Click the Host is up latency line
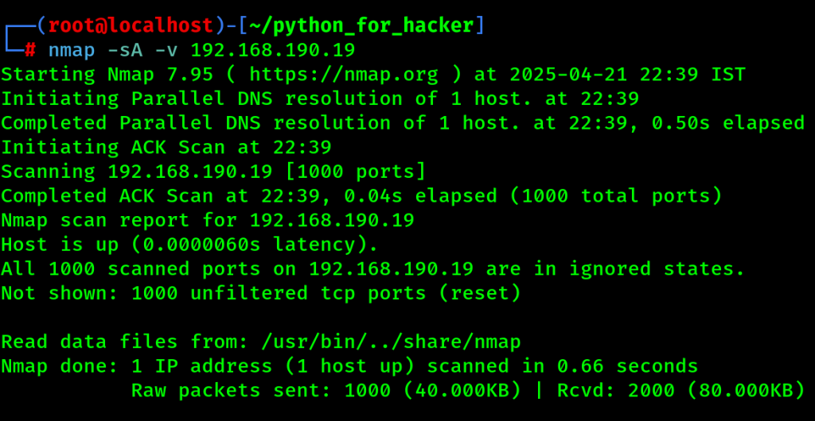 [189, 245]
